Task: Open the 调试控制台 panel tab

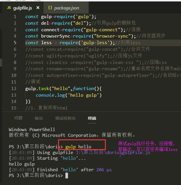Action: point(65,118)
